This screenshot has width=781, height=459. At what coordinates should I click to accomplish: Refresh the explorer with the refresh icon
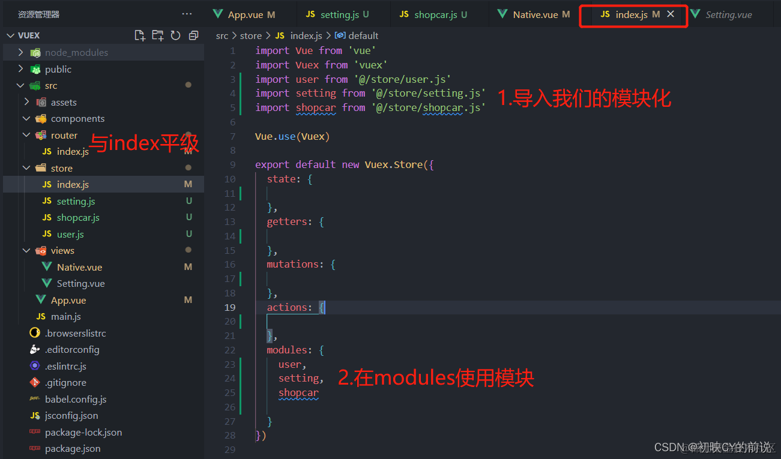tap(175, 35)
